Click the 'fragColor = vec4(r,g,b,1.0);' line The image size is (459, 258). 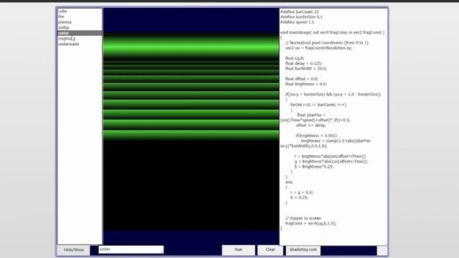[x=311, y=224]
